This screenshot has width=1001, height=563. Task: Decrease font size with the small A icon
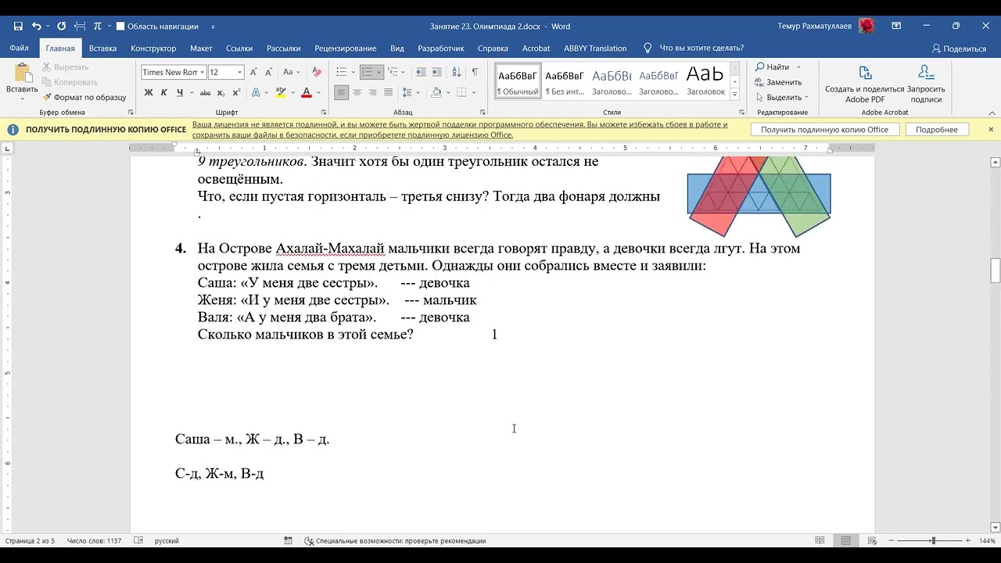pos(269,72)
